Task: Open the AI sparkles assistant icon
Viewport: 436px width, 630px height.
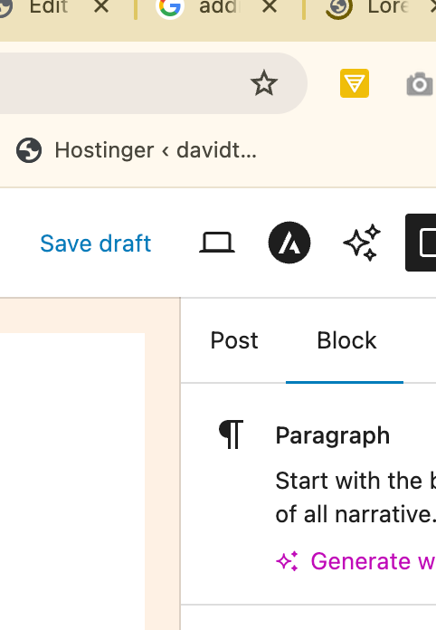Action: [x=362, y=243]
